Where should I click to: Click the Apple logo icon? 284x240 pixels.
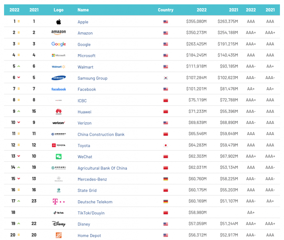pyautogui.click(x=58, y=22)
